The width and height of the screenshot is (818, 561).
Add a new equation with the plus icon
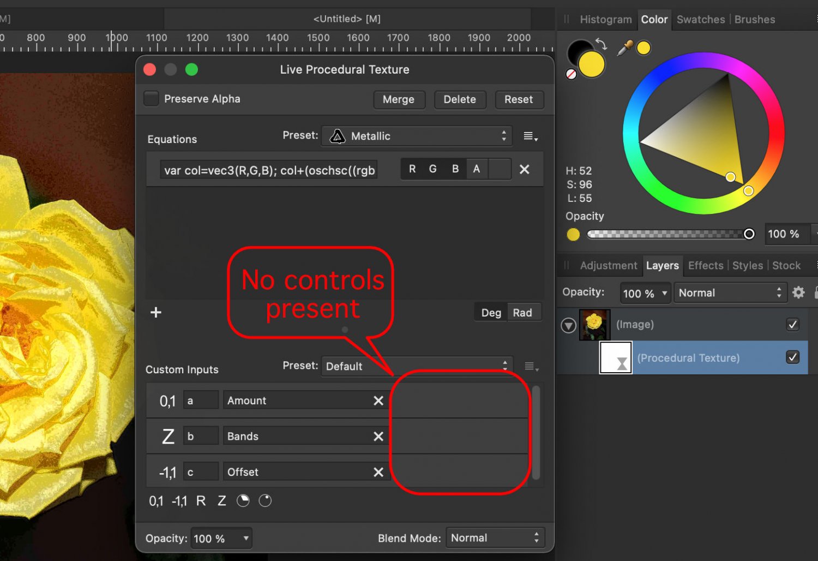(155, 312)
